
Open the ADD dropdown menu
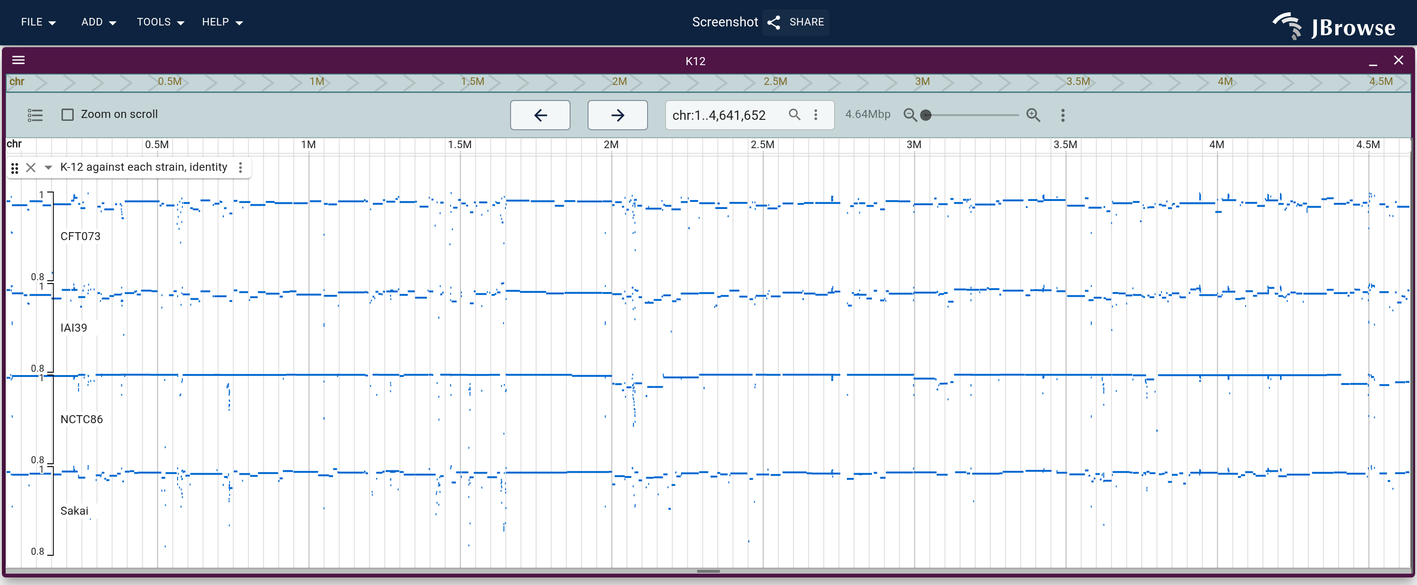98,22
